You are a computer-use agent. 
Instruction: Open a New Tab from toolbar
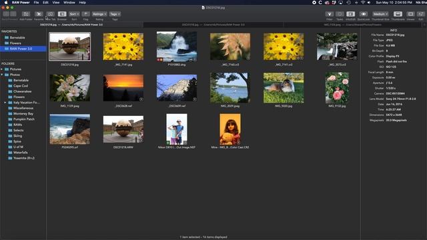[x=51, y=14]
